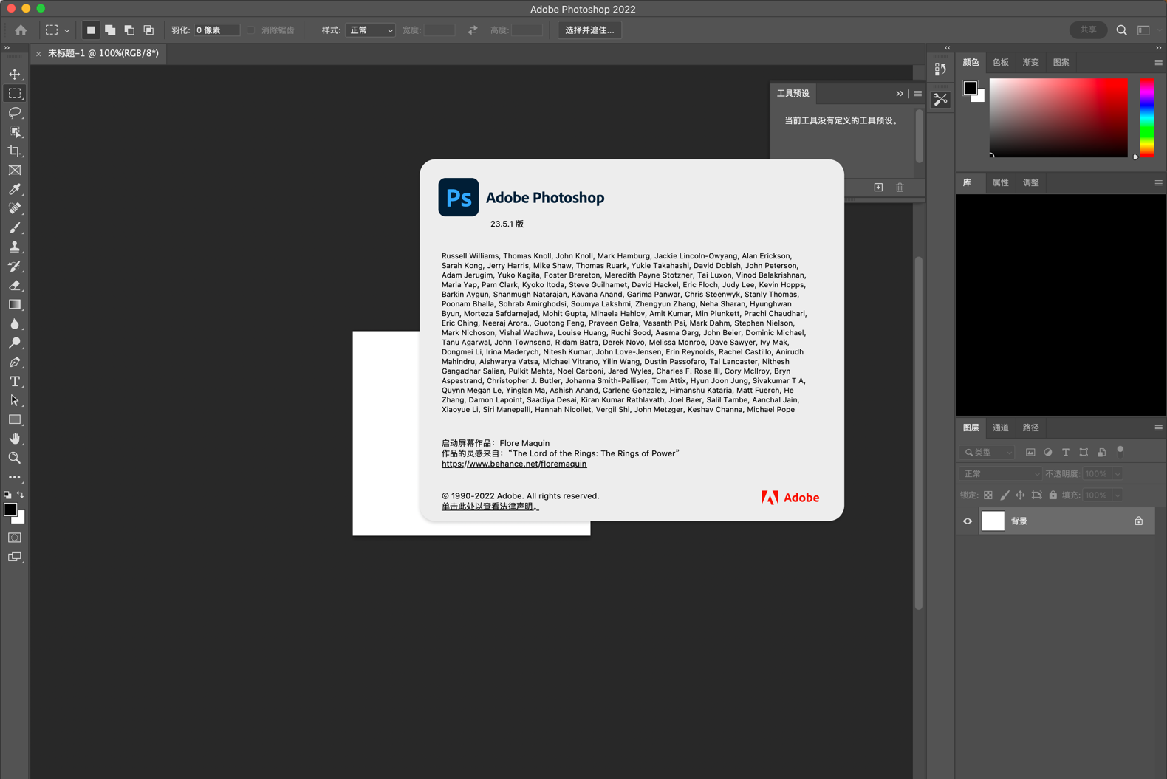Viewport: 1167px width, 779px height.
Task: Toggle lock image pixels brush icon
Action: 1005,495
